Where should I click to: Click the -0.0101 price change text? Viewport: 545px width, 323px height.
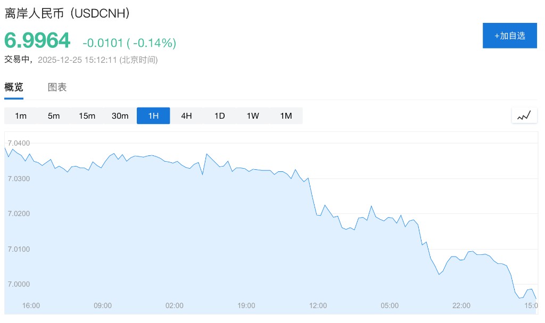point(103,43)
